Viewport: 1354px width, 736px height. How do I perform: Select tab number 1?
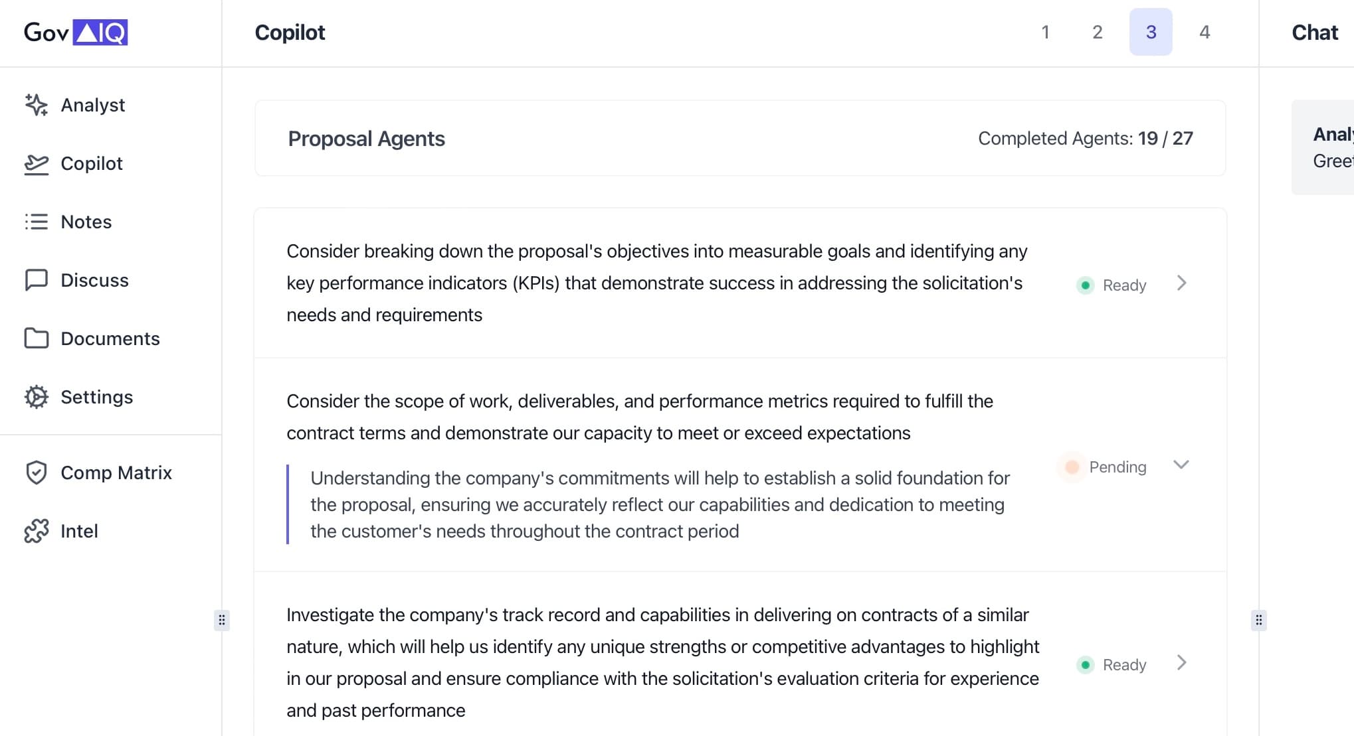[1045, 33]
